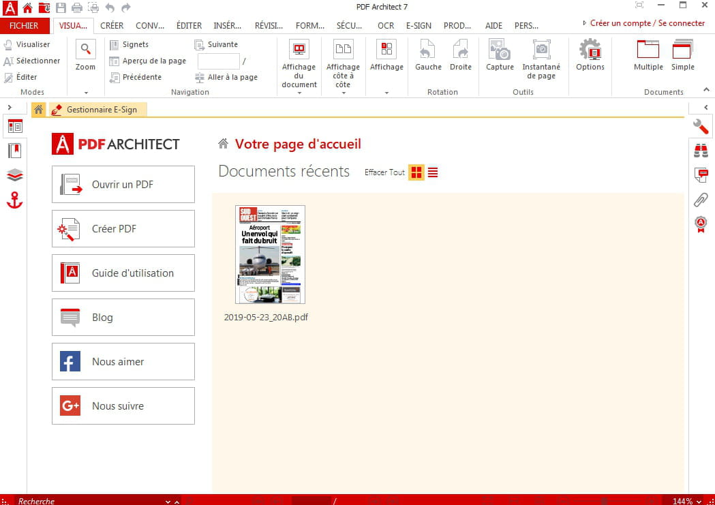Open the Guide d'utilisation
The height and width of the screenshot is (505, 715).
tap(123, 273)
